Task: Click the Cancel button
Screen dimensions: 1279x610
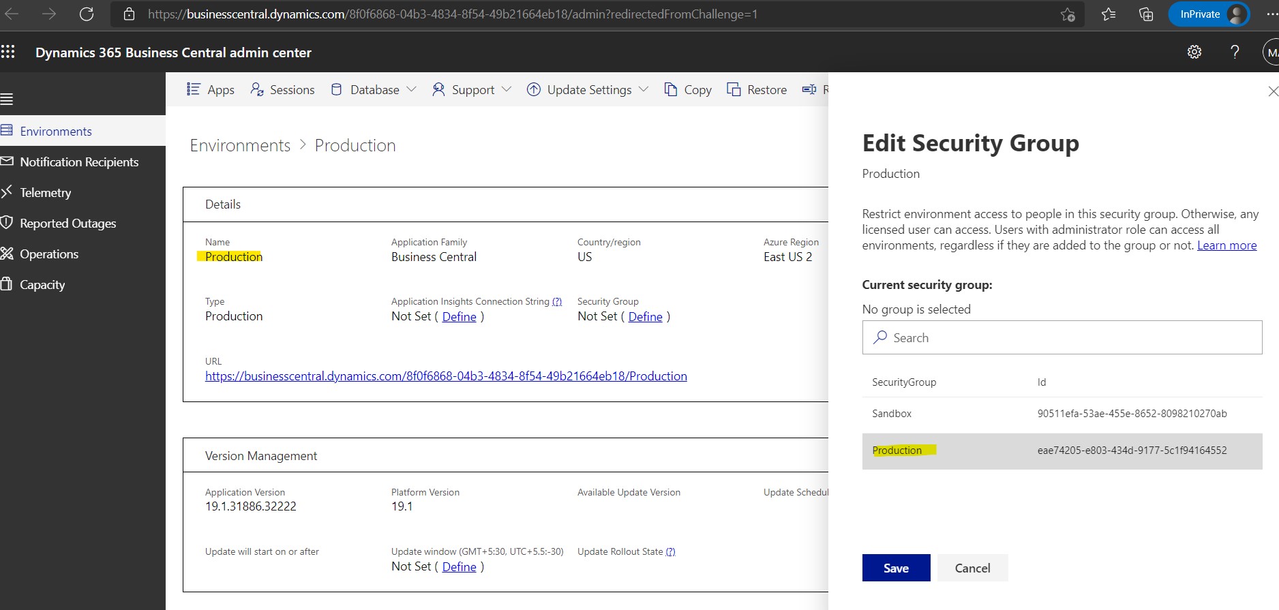Action: point(972,568)
